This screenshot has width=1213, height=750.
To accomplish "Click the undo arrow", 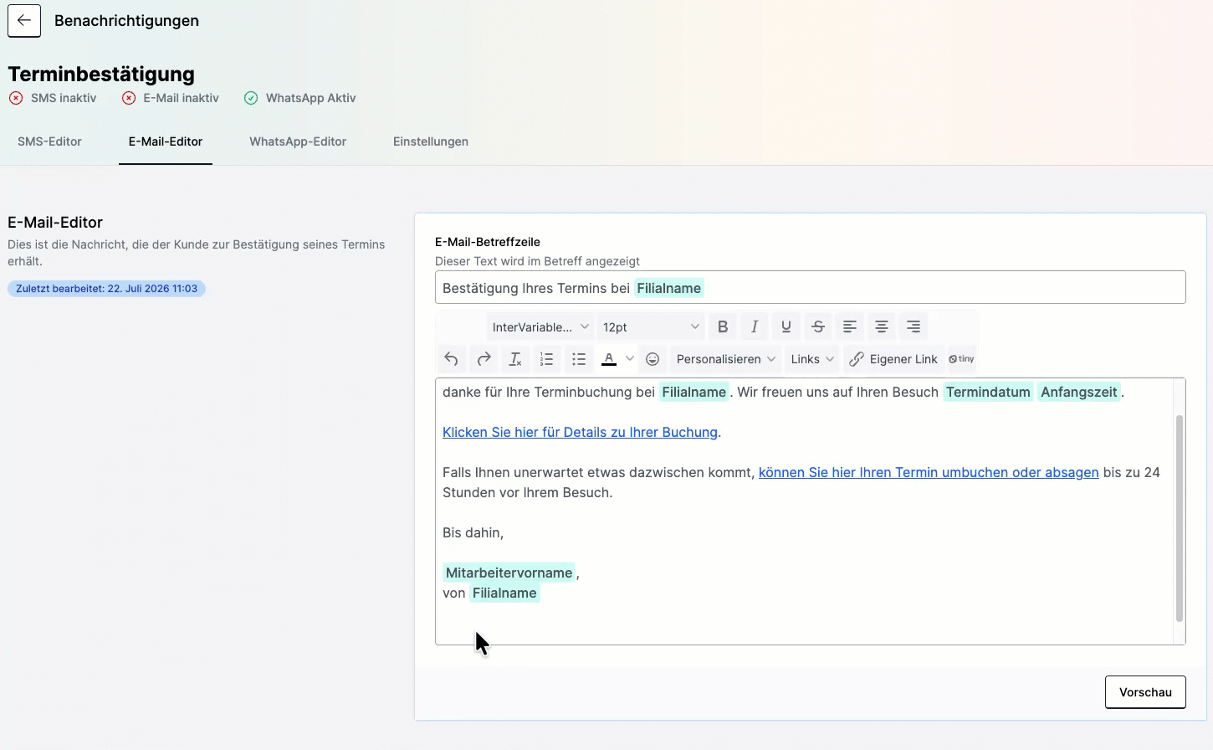I will [452, 359].
